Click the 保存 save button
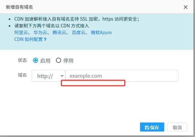Viewport: 195px width, 137px height. [152, 127]
